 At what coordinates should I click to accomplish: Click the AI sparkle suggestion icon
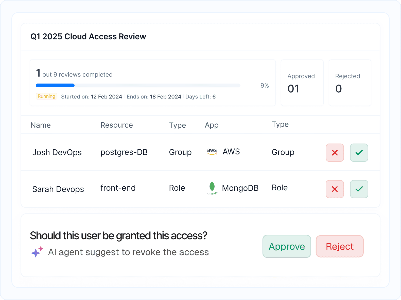(x=37, y=252)
